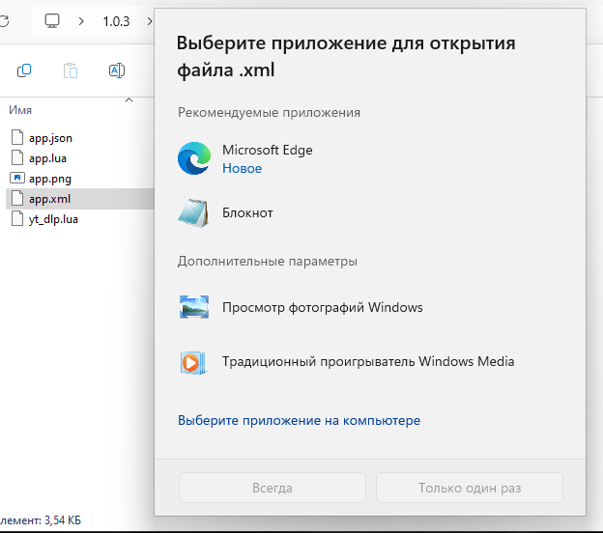The image size is (603, 533).
Task: Select app.xml file name
Action: pos(49,199)
